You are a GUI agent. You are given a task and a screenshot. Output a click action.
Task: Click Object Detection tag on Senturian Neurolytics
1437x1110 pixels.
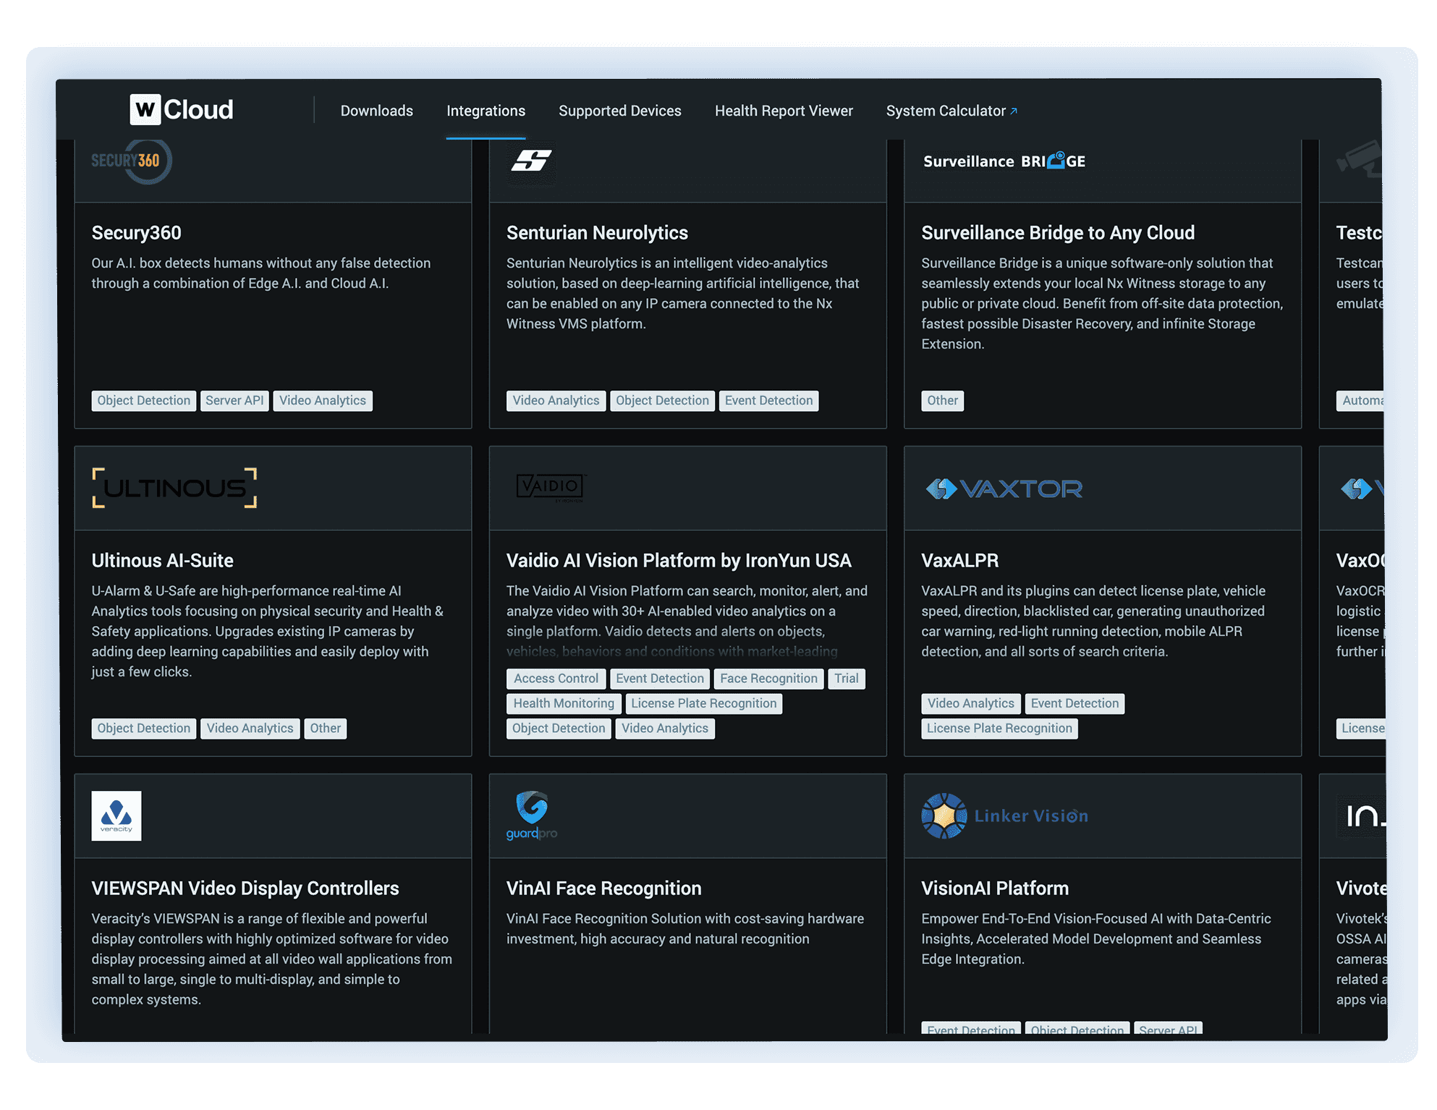tap(662, 401)
